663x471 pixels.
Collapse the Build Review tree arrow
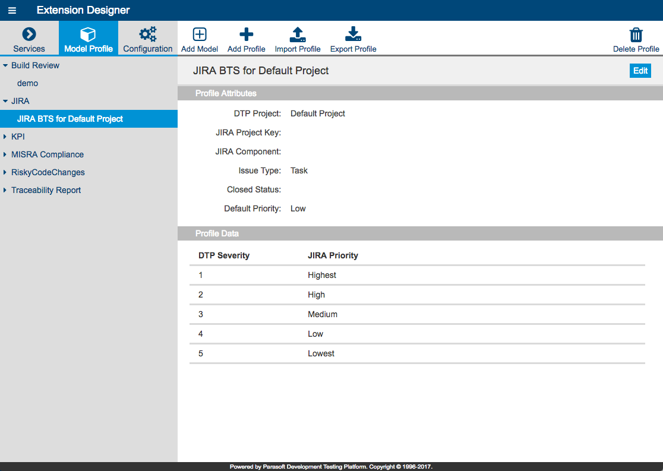point(5,65)
